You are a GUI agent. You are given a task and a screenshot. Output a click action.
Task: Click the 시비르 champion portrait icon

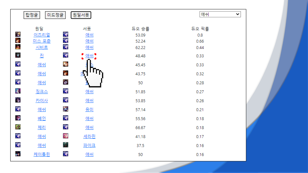[18, 47]
